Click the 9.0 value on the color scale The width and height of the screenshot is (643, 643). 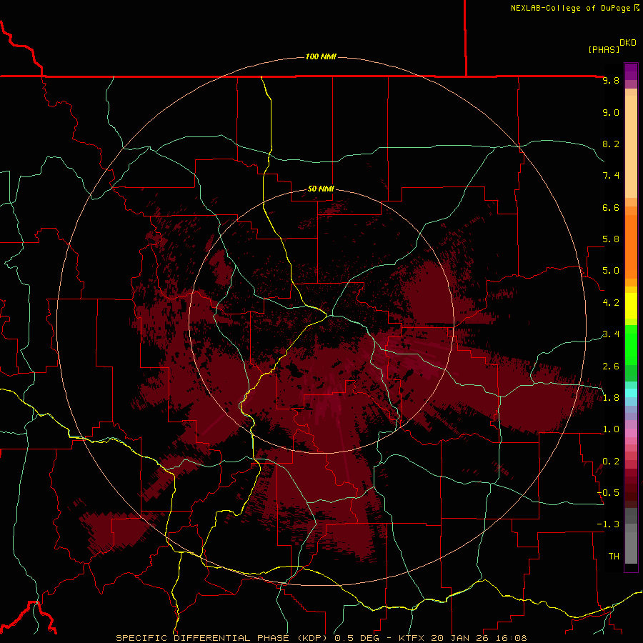tap(611, 112)
